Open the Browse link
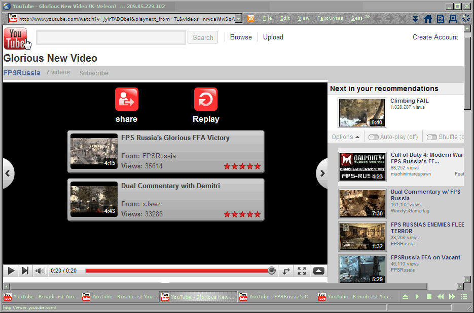Screen dimensions: 474x313 click(x=241, y=37)
